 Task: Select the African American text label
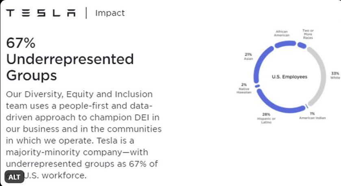coord(282,33)
